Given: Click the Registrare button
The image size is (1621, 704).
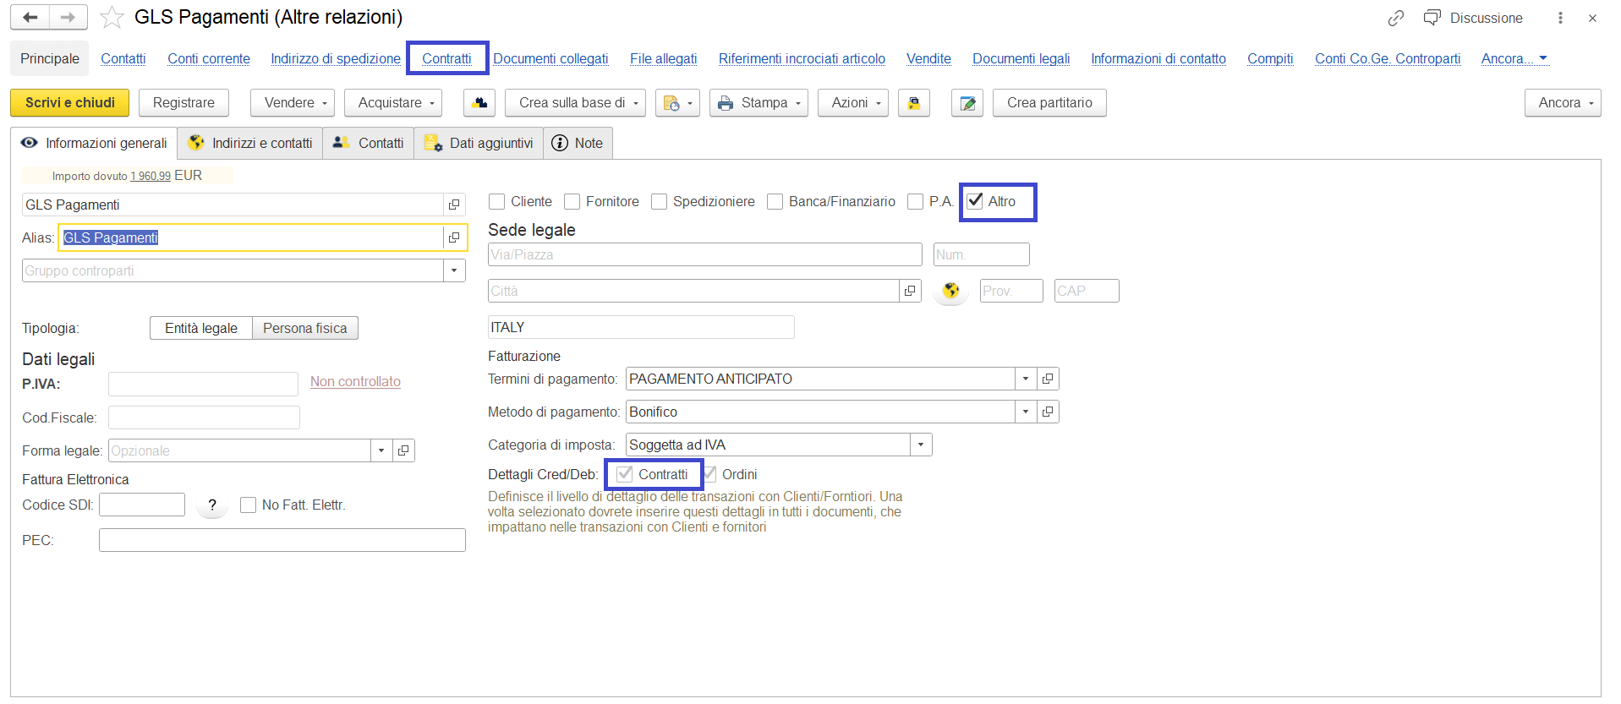Looking at the screenshot, I should coord(183,103).
